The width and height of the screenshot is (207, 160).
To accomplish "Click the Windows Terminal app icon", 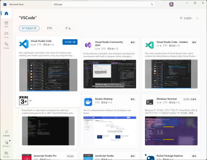I will 149,102.
